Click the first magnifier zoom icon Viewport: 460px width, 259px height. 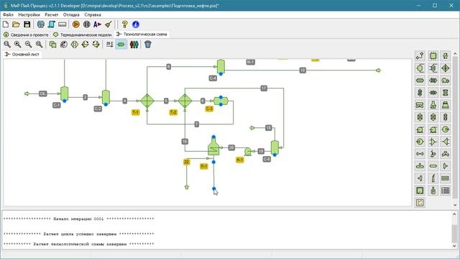(7, 45)
